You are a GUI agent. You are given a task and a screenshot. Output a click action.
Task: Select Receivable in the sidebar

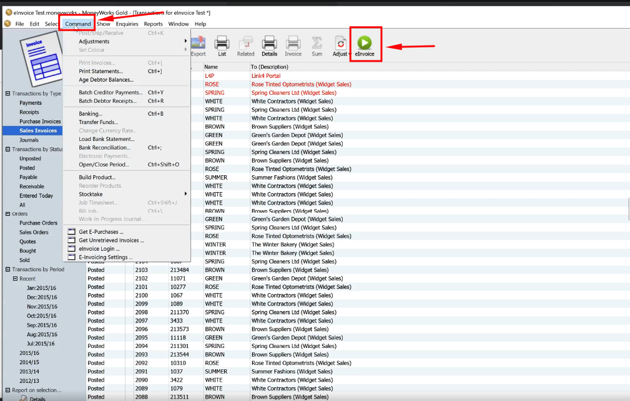32,186
